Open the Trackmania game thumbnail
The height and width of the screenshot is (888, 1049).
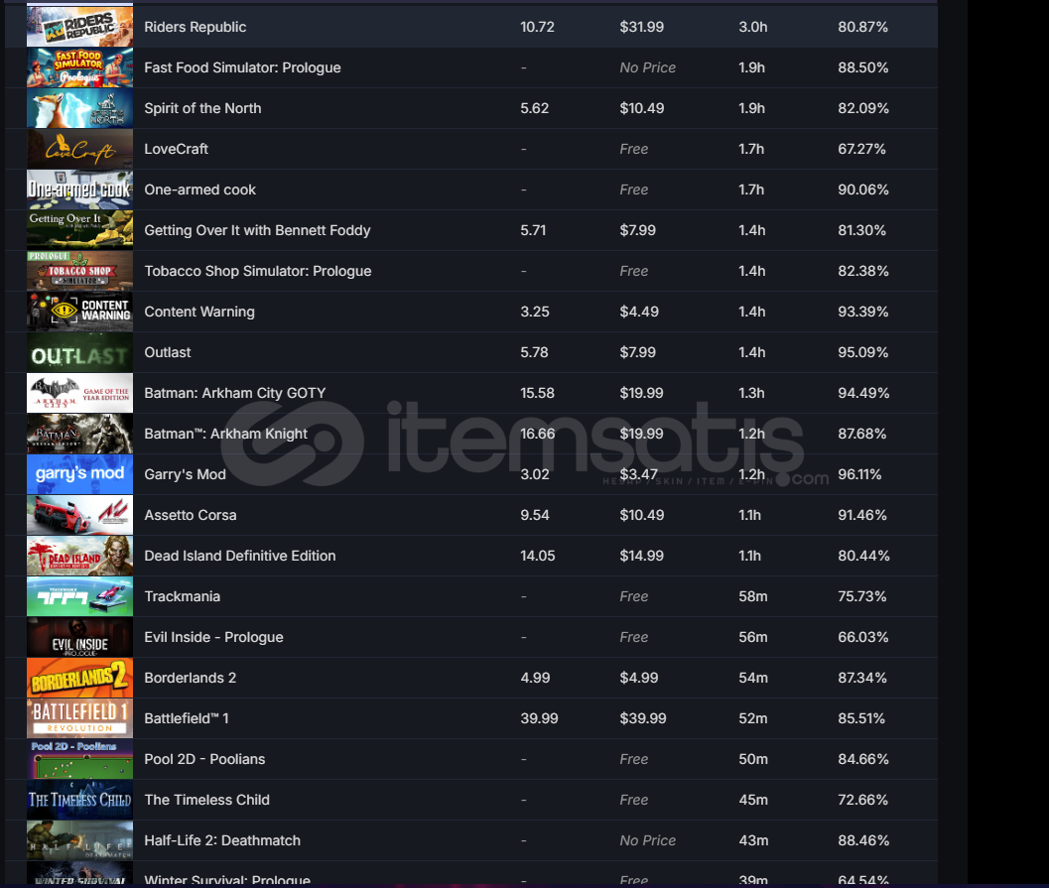click(79, 596)
